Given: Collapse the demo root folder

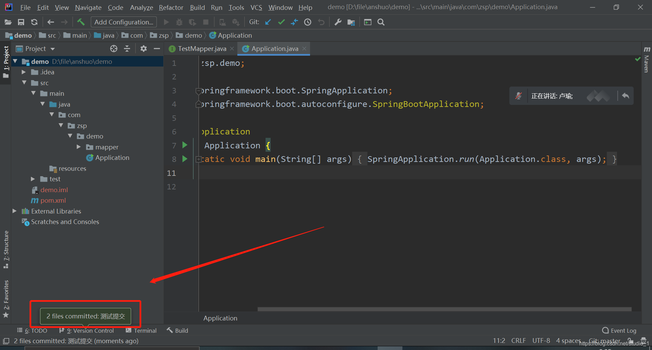Looking at the screenshot, I should [x=15, y=61].
